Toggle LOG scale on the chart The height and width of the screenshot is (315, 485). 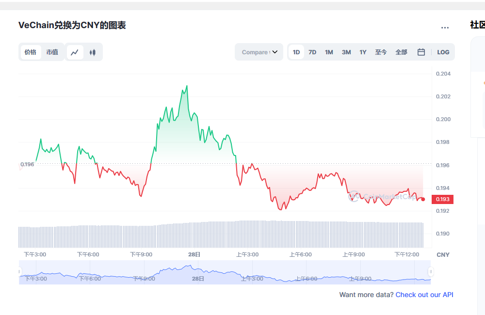point(443,52)
